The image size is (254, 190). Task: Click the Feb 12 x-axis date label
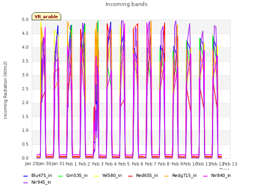click(217, 164)
